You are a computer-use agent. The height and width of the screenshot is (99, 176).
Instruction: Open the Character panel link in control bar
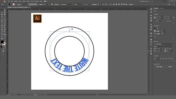56,4
